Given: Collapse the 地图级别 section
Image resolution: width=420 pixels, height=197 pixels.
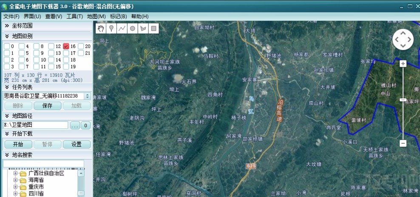Looking at the screenshot, I should point(7,36).
